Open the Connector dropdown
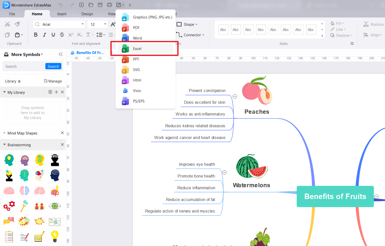The height and width of the screenshot is (246, 385). (190, 35)
